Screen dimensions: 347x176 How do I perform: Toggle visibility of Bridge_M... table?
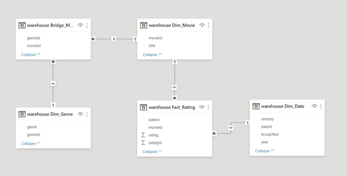coord(80,25)
